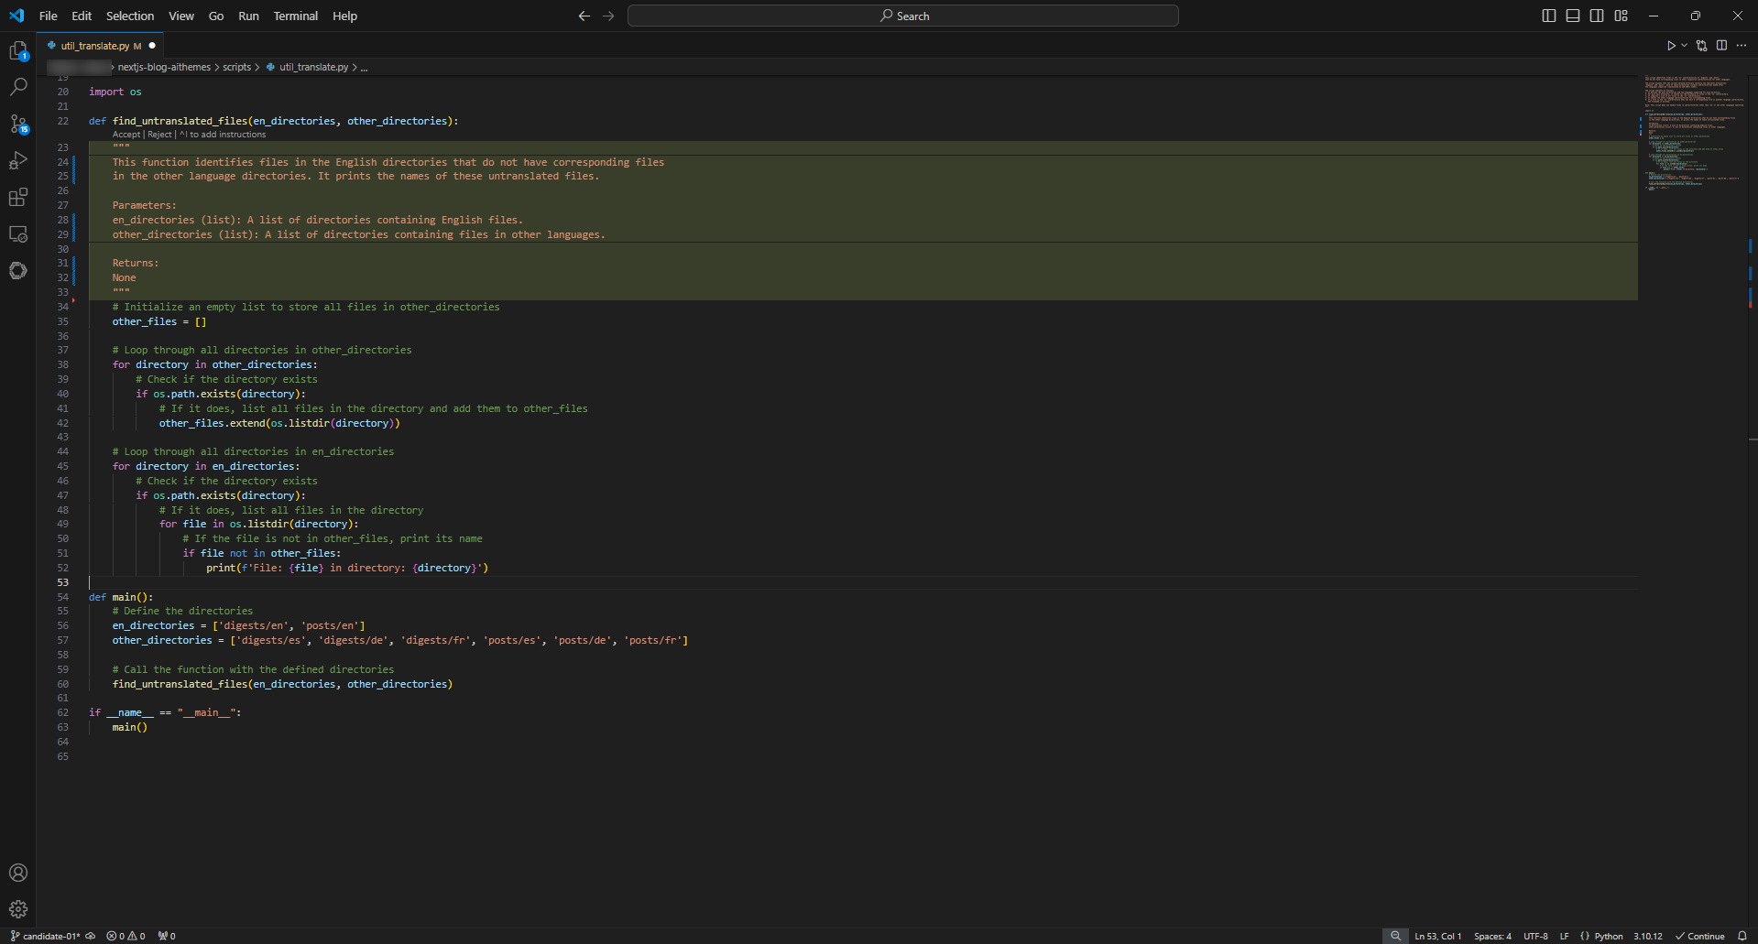Image resolution: width=1758 pixels, height=944 pixels.
Task: Toggle the Primary Side Bar visibility
Action: tap(1549, 16)
